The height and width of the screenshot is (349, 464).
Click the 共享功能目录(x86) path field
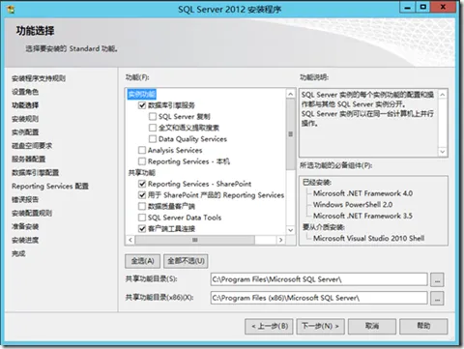click(319, 298)
